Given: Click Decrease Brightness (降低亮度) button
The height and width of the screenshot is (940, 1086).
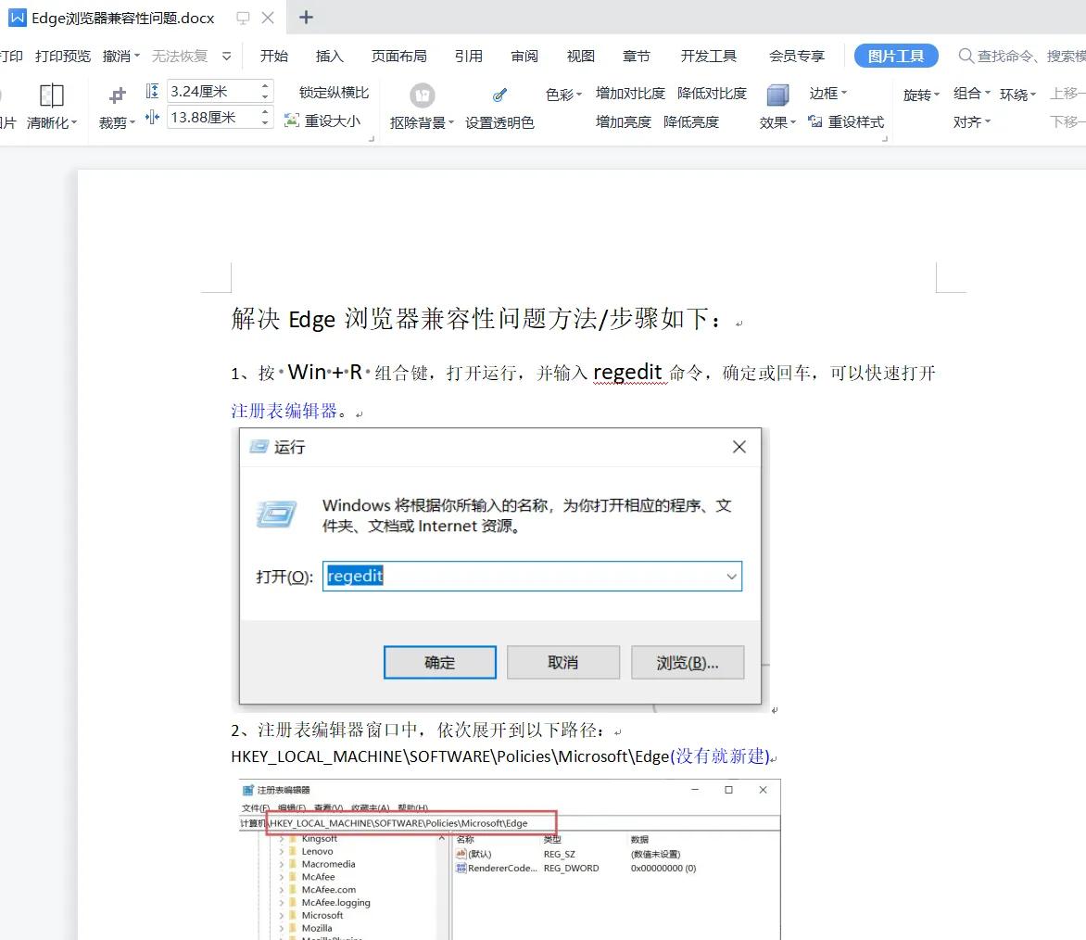Looking at the screenshot, I should pyautogui.click(x=690, y=121).
